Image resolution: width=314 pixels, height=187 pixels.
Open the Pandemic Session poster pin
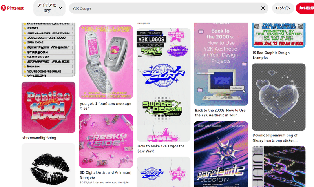click(x=221, y=154)
